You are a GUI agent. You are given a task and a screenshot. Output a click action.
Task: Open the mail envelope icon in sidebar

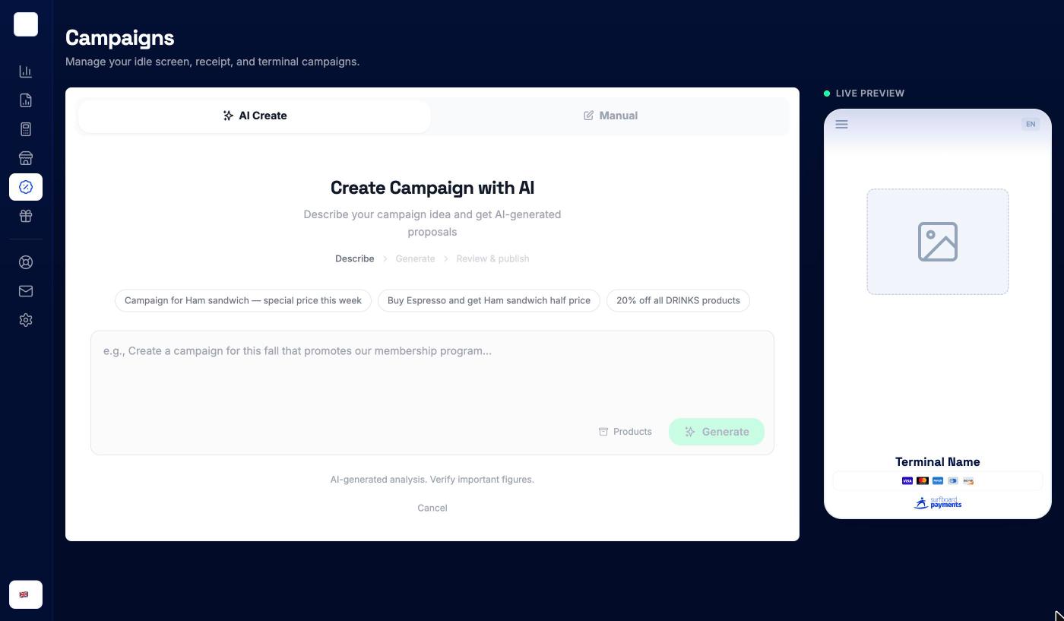click(26, 291)
